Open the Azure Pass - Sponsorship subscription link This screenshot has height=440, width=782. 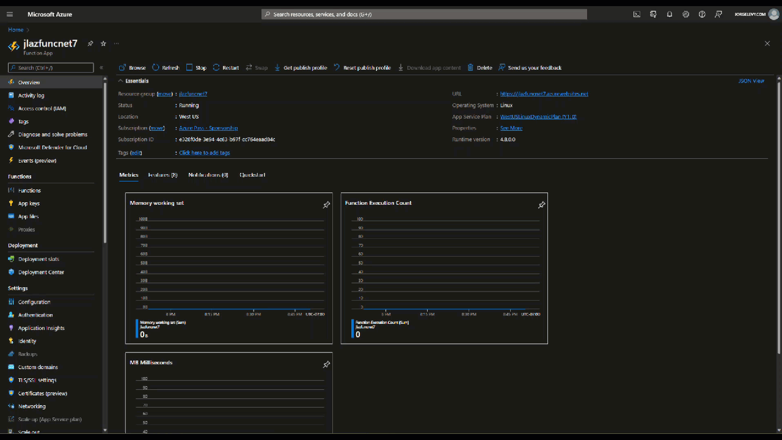[208, 128]
